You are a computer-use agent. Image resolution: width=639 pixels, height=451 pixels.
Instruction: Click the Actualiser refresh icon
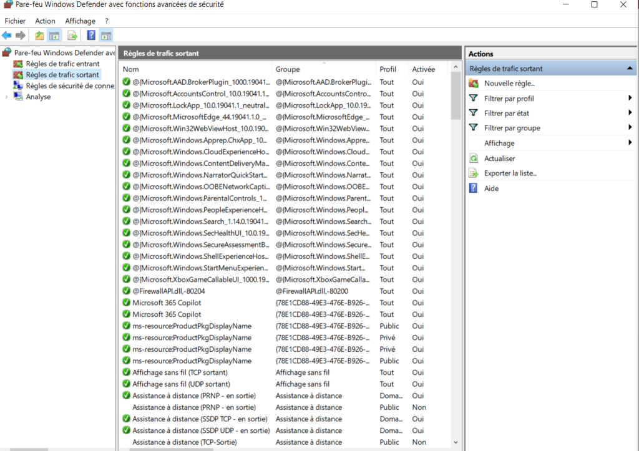[x=474, y=158]
